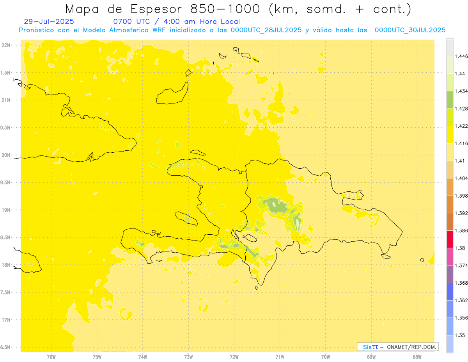Pick the light blue swatch between 1.35 and 1.356

[450, 326]
